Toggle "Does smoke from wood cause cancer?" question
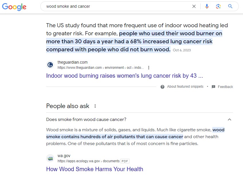 click(86, 120)
